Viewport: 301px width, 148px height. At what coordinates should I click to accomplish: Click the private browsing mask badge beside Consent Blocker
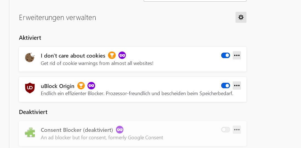[x=120, y=130]
